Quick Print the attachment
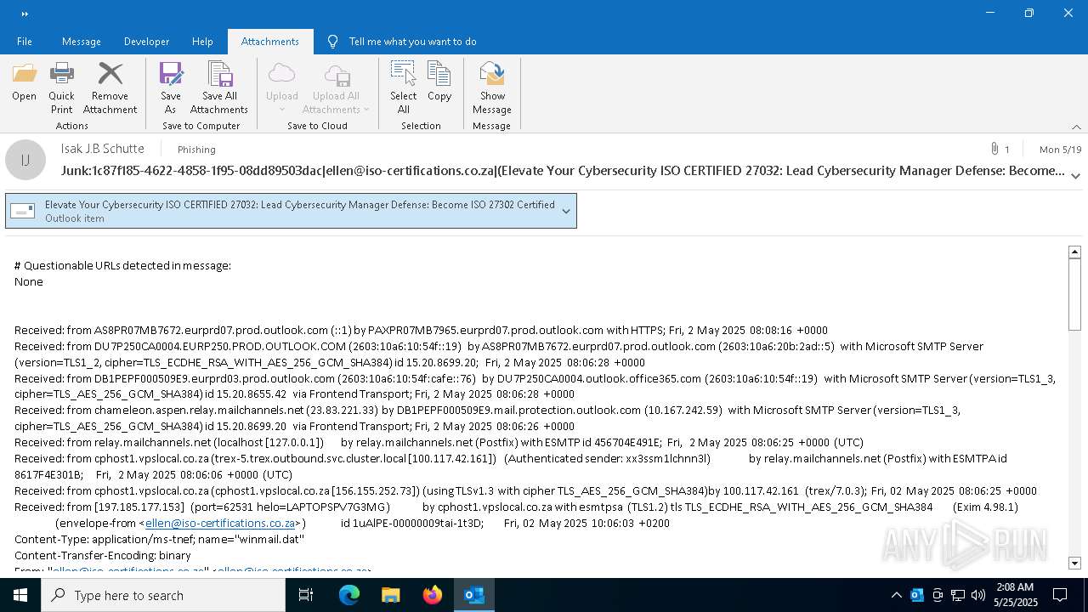The height and width of the screenshot is (612, 1088). pyautogui.click(x=61, y=88)
